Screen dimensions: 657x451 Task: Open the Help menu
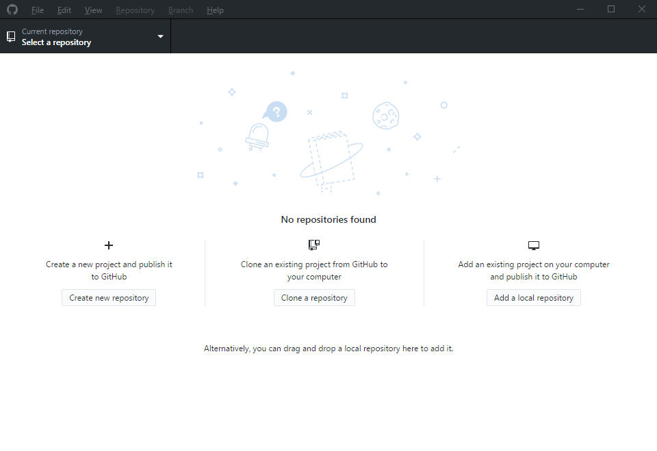tap(215, 10)
